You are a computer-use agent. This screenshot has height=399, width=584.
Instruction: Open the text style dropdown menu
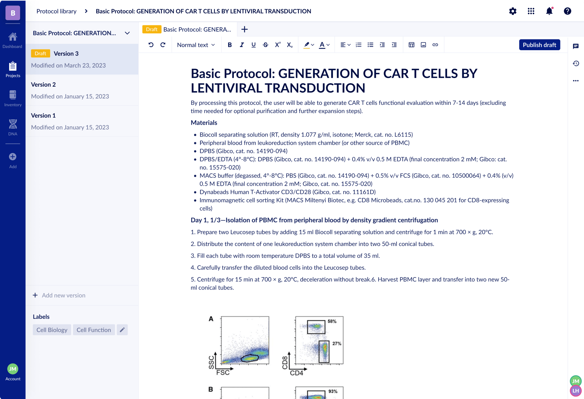tap(195, 45)
